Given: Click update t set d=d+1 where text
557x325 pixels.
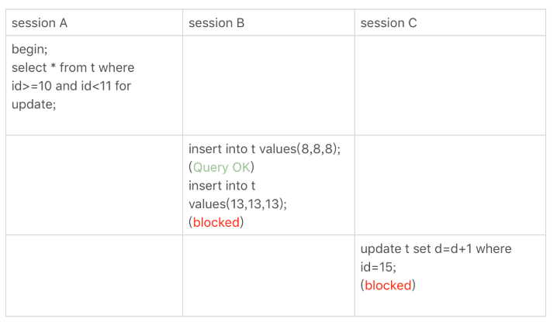Looking at the screenshot, I should [436, 249].
